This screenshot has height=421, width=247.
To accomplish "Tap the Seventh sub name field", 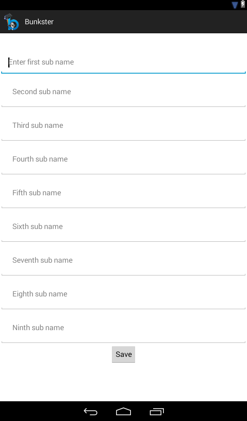I will pos(123,260).
